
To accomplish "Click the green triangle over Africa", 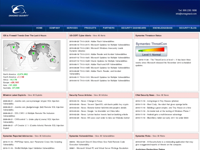I will click(33, 53).
